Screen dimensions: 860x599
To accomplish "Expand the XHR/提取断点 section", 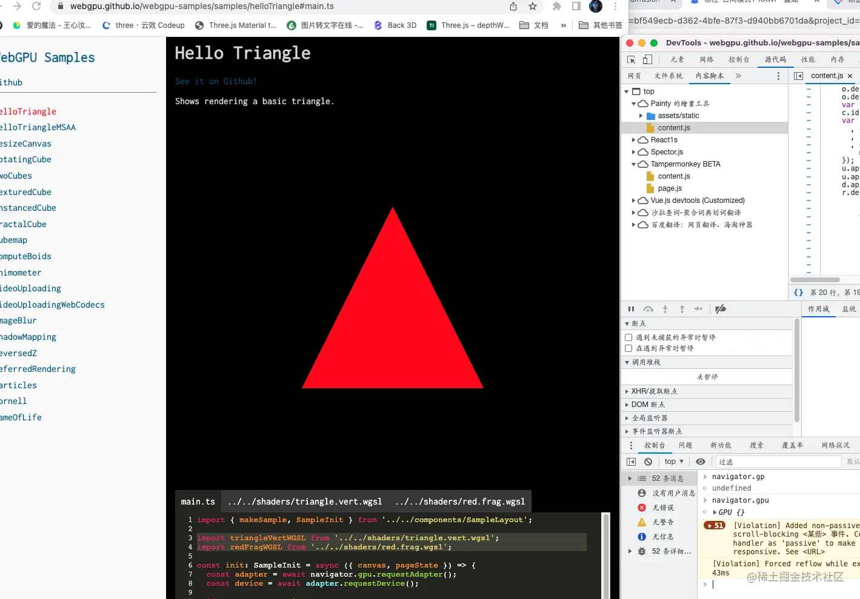I will 708,391.
